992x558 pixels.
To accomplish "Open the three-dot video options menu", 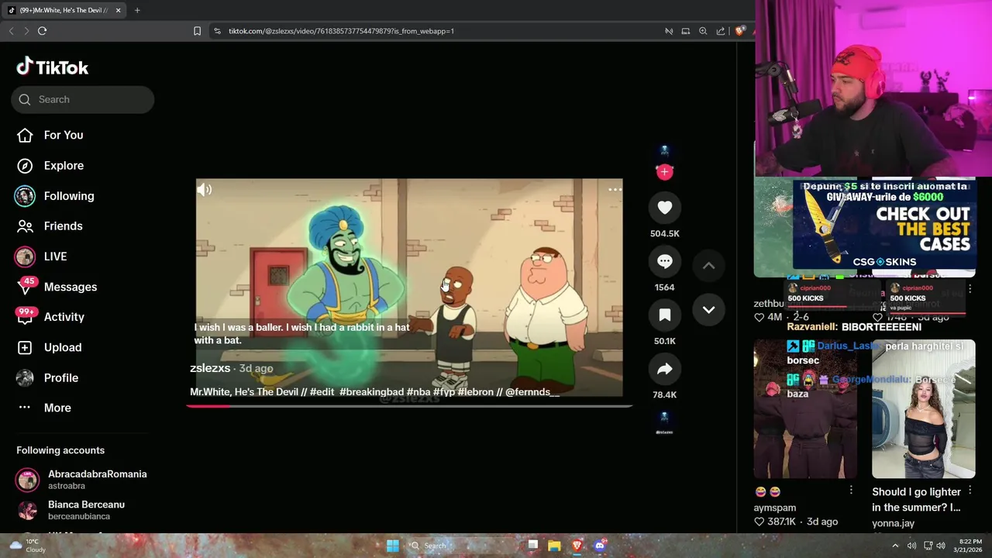I will coord(615,190).
